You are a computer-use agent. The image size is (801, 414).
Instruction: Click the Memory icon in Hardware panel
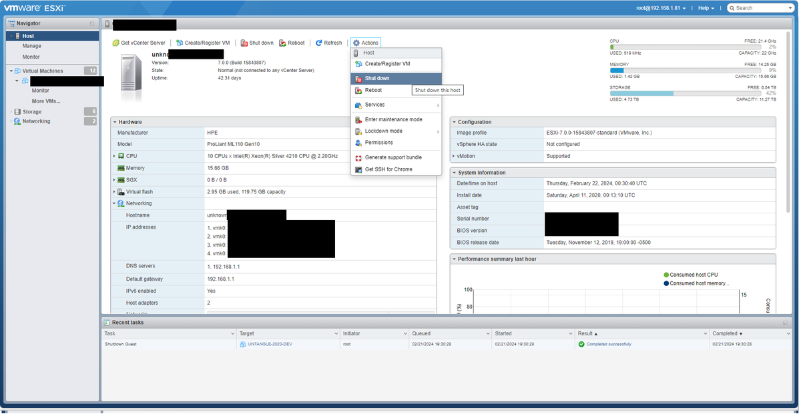pos(121,168)
